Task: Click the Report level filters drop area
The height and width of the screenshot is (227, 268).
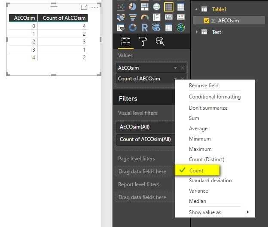Action: pyautogui.click(x=145, y=197)
